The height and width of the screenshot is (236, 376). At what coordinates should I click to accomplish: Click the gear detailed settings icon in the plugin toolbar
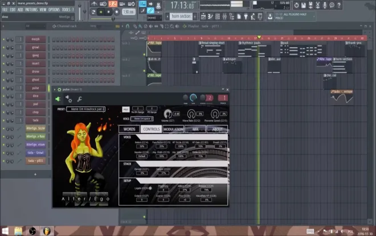(68, 99)
